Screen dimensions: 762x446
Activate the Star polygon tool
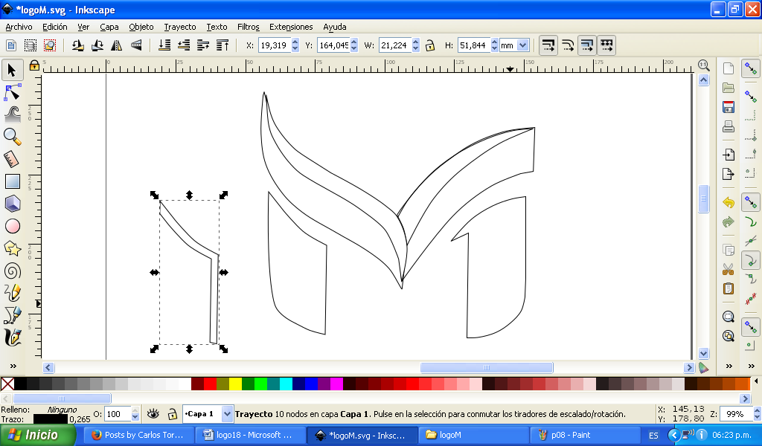[x=12, y=248]
